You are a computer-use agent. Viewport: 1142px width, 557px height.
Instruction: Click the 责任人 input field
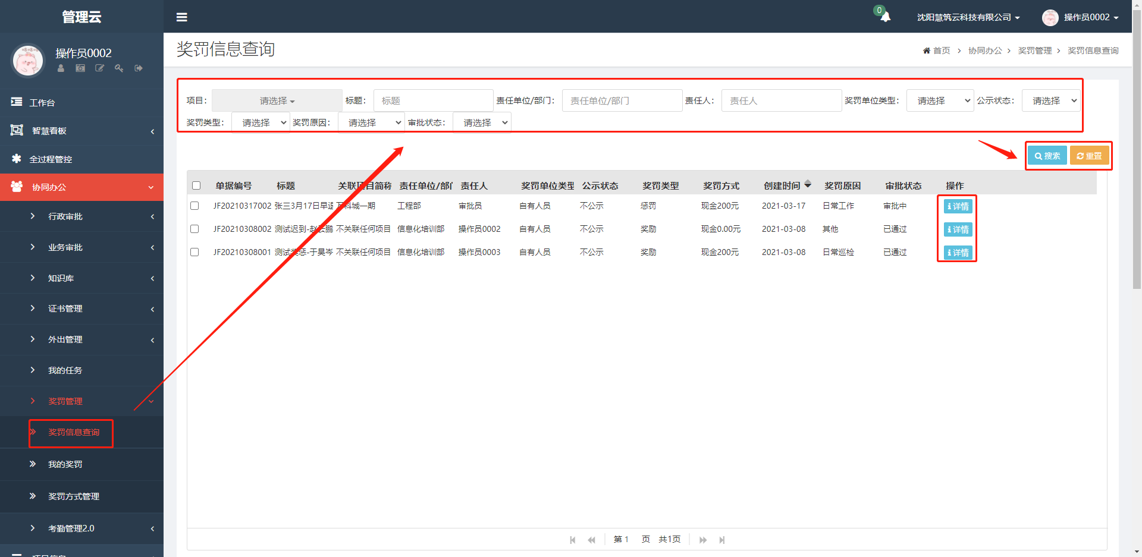pyautogui.click(x=782, y=100)
